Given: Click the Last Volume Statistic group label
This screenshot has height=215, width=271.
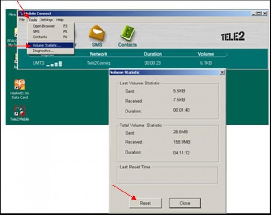Looking at the screenshot, I should pyautogui.click(x=140, y=83).
